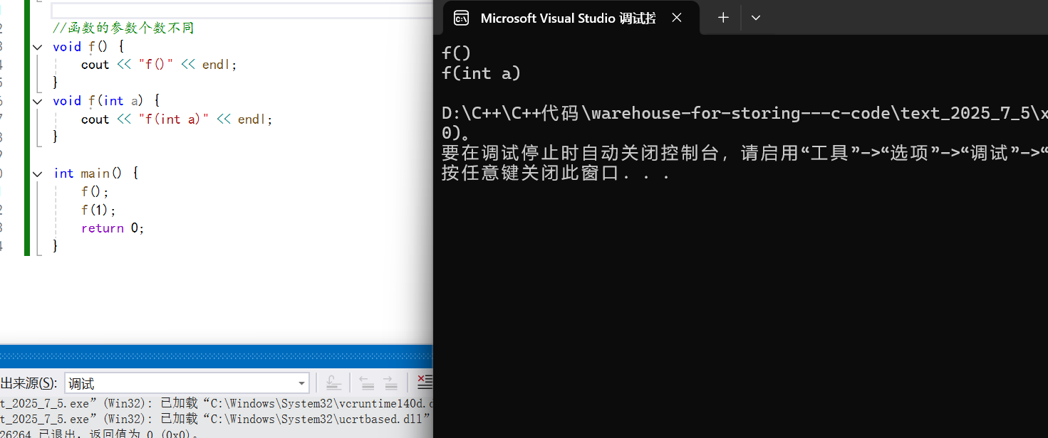
Task: Go to previous message in output panel
Action: (367, 383)
